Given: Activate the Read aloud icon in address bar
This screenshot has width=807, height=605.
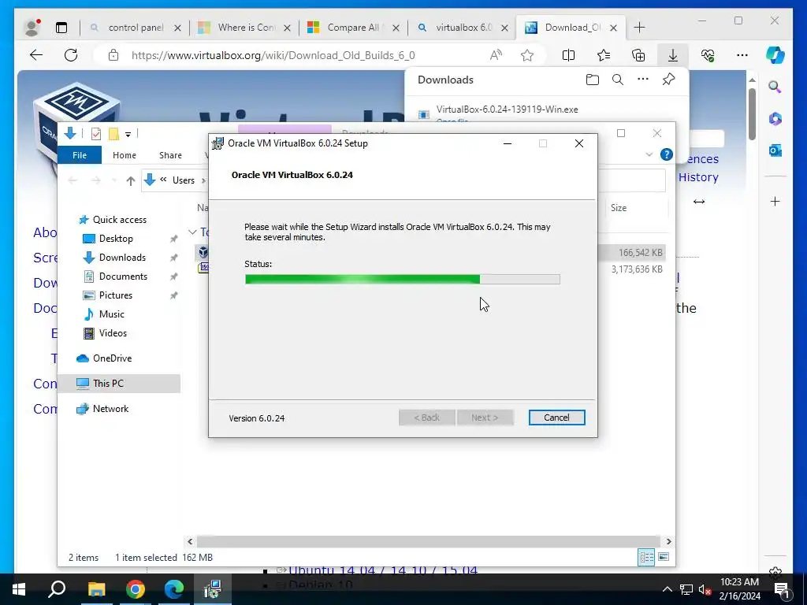Looking at the screenshot, I should 496,55.
